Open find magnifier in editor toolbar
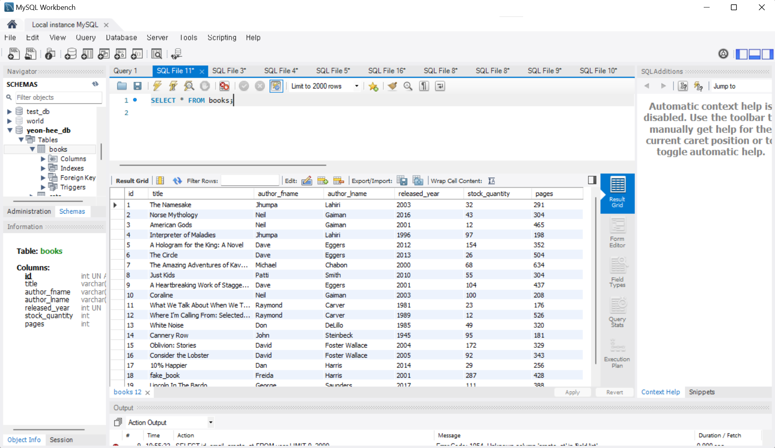 [408, 86]
